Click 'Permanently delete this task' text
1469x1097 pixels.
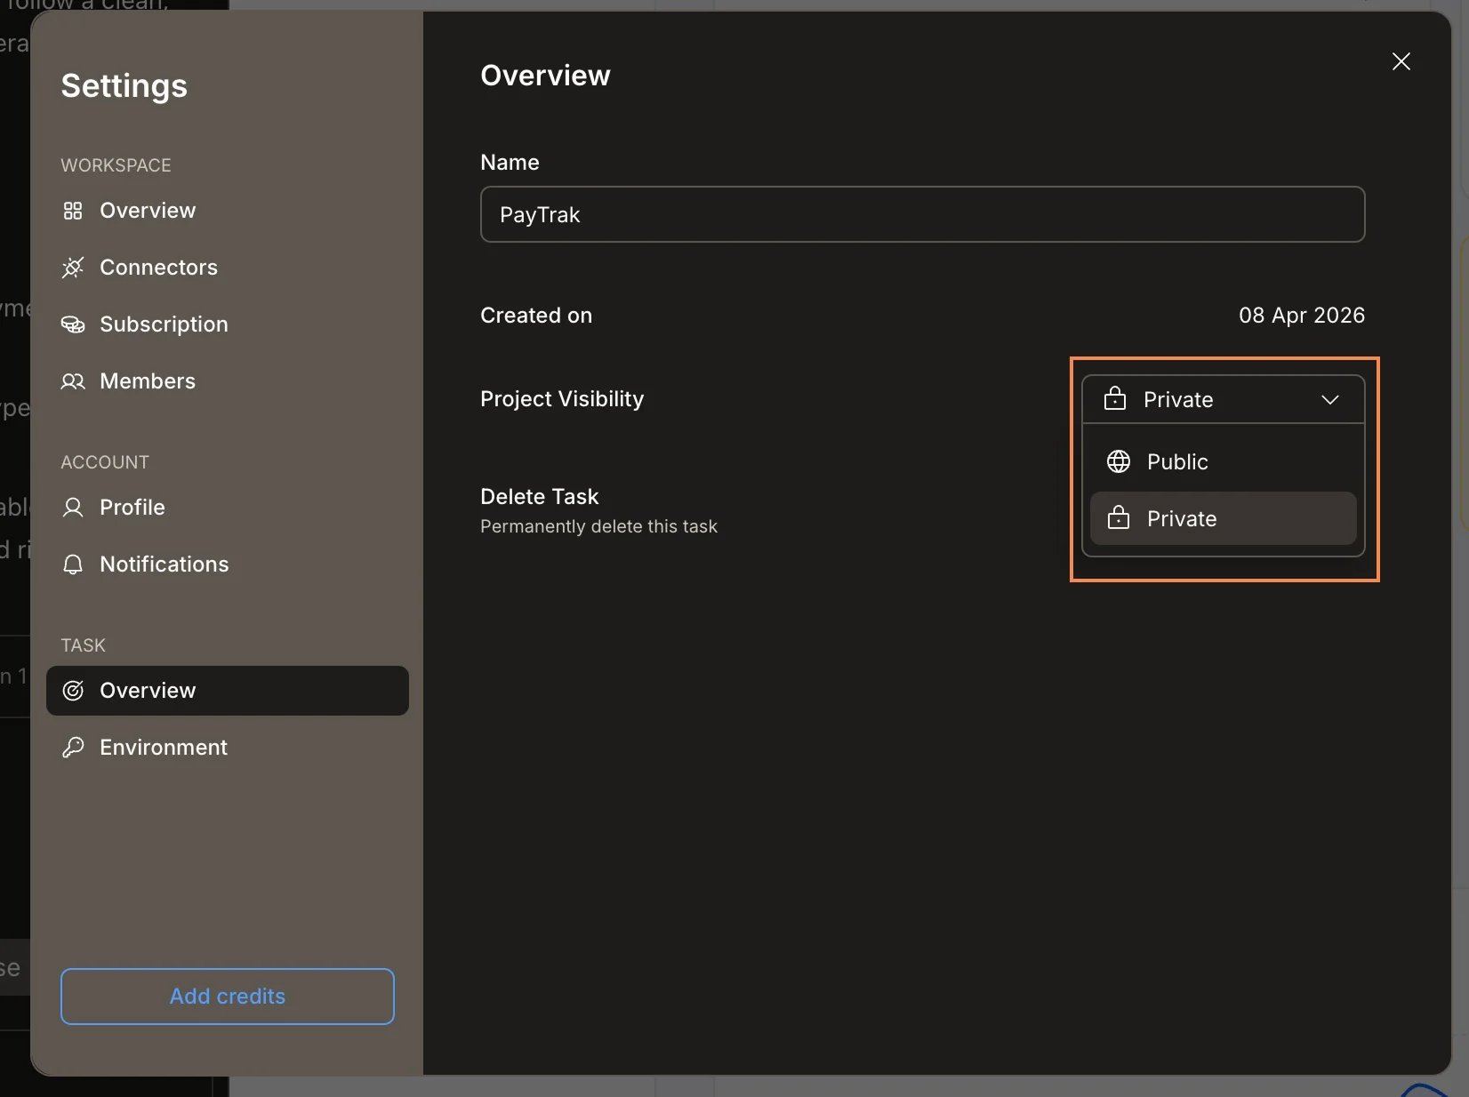[598, 526]
